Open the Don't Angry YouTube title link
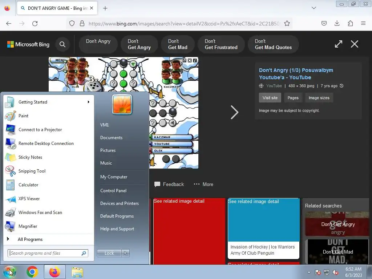 click(x=296, y=74)
